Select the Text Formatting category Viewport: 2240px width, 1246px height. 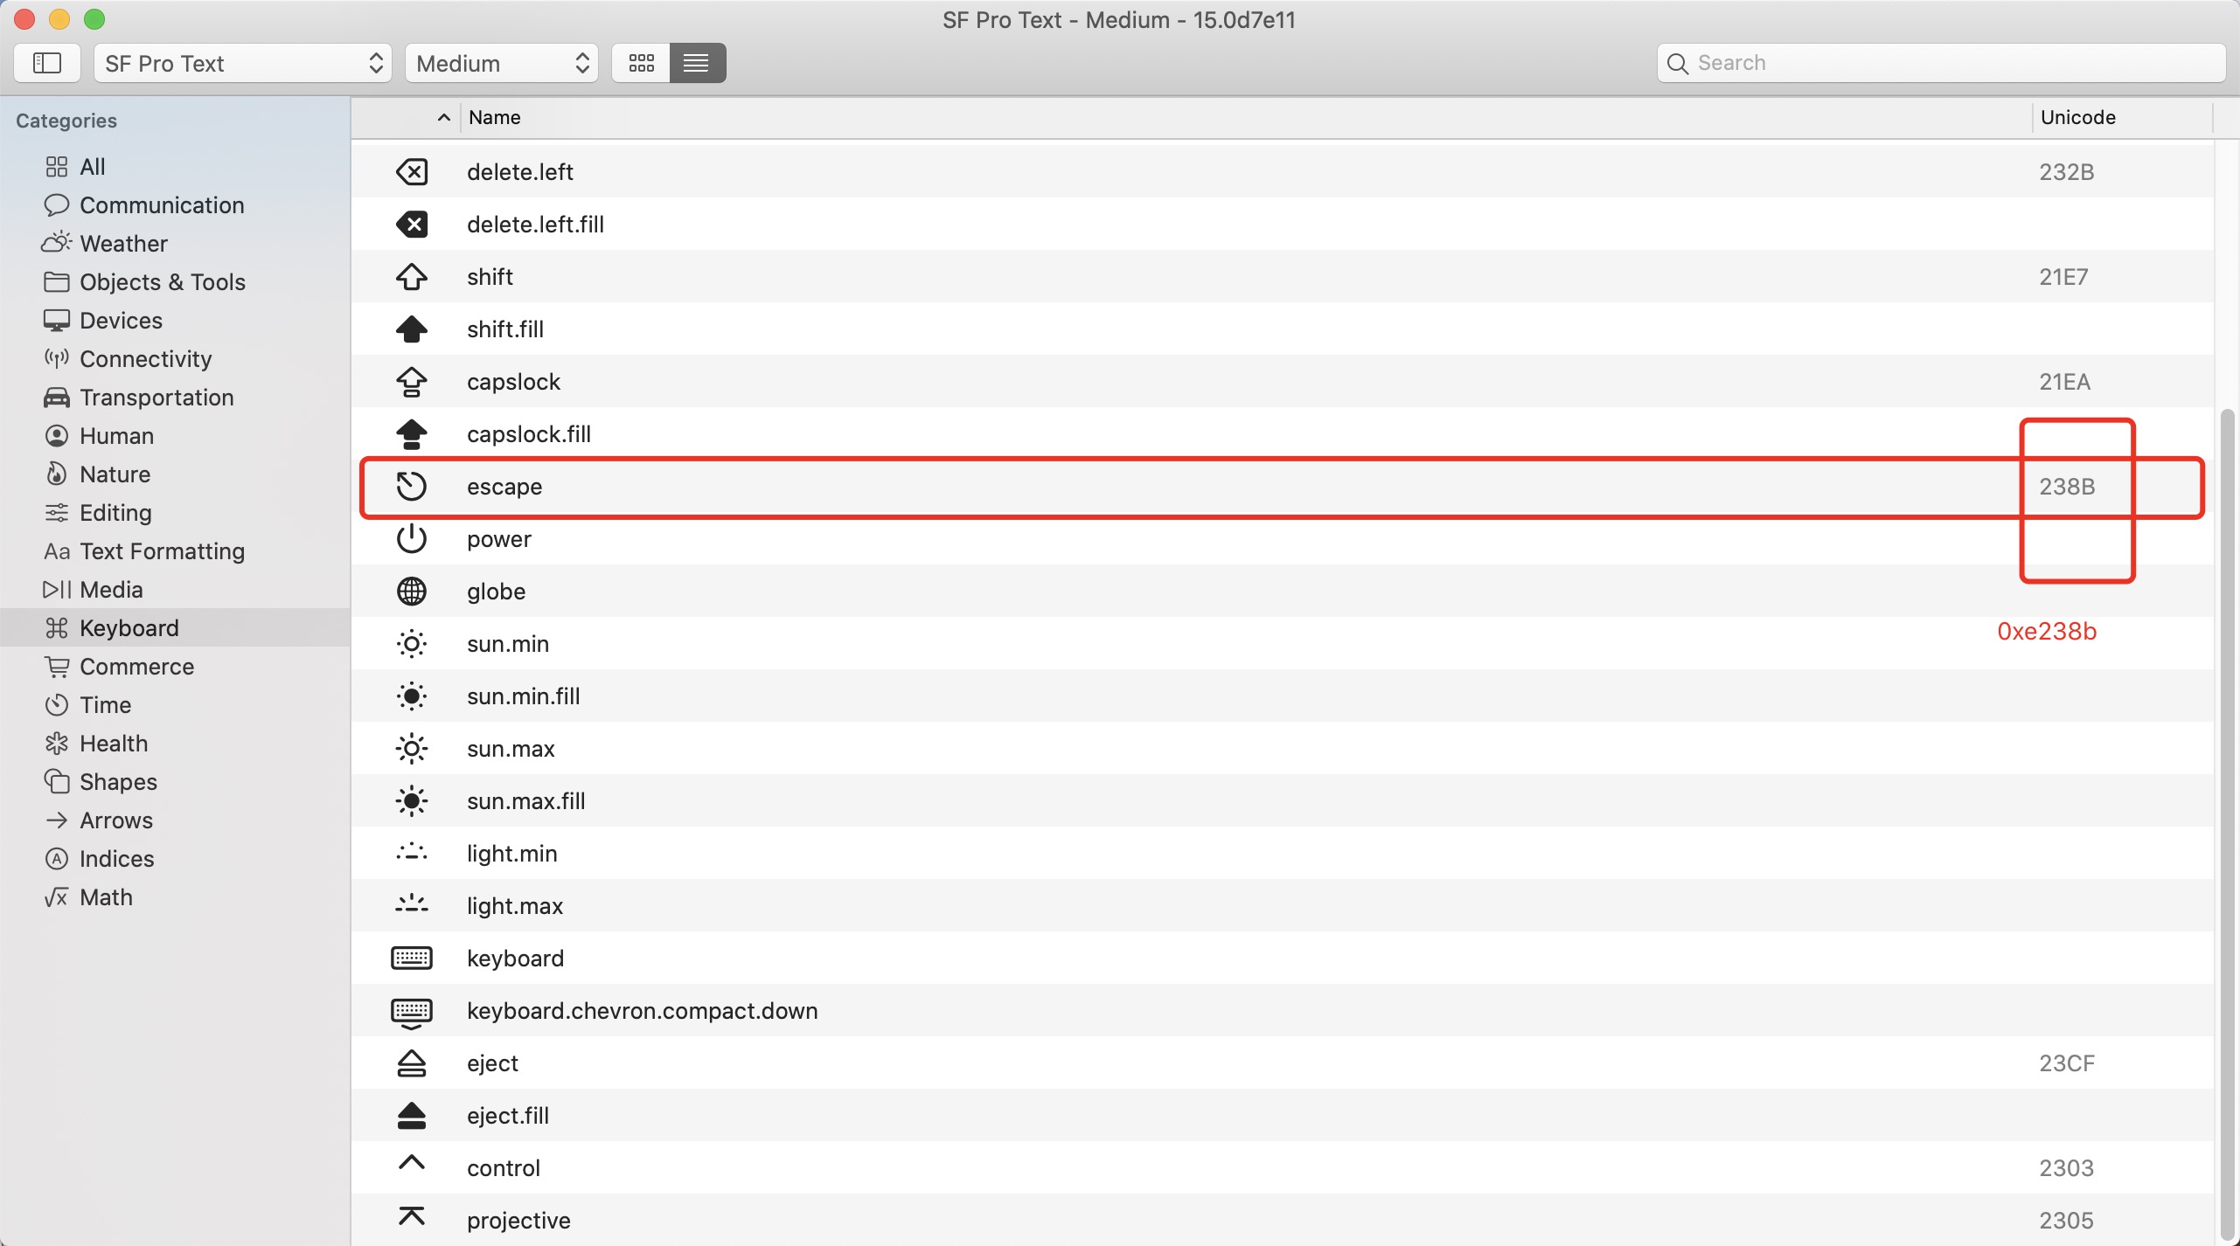pyautogui.click(x=163, y=550)
